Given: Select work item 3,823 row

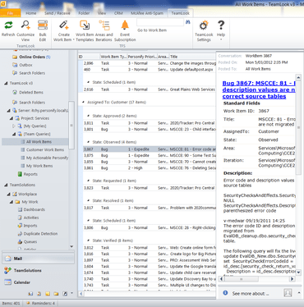Looking at the screenshot, I should (150, 188).
